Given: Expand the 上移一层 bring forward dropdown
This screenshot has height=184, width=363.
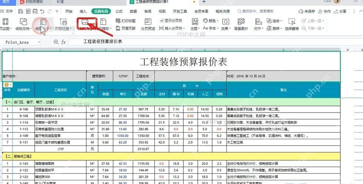Looking at the screenshot, I should coord(323,21).
